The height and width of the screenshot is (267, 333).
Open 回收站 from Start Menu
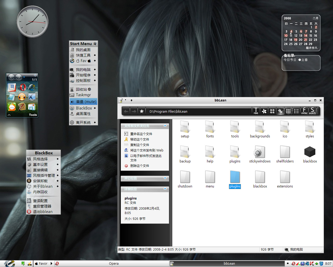coord(84,89)
